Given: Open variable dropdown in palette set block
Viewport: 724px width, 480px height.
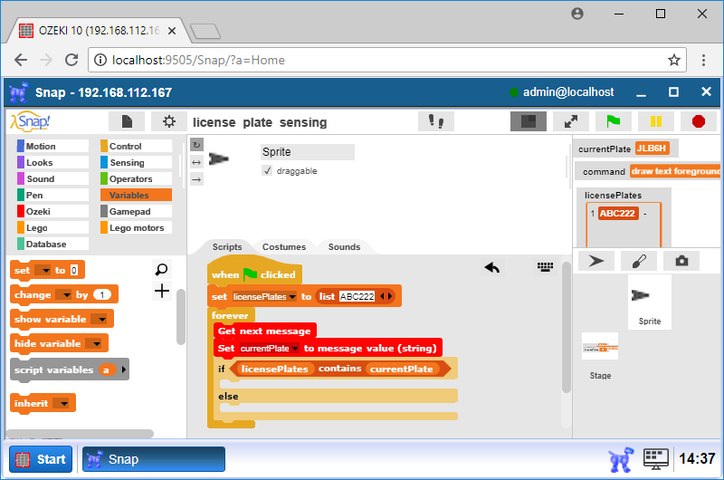Looking at the screenshot, I should pos(43,270).
